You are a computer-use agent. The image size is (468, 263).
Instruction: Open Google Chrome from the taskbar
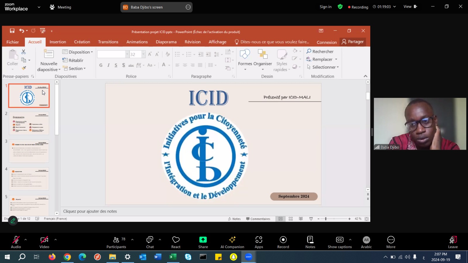[x=67, y=257]
